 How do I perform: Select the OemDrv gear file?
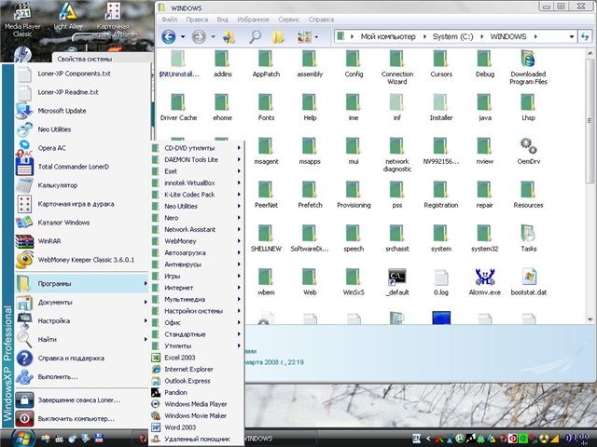pos(529,151)
